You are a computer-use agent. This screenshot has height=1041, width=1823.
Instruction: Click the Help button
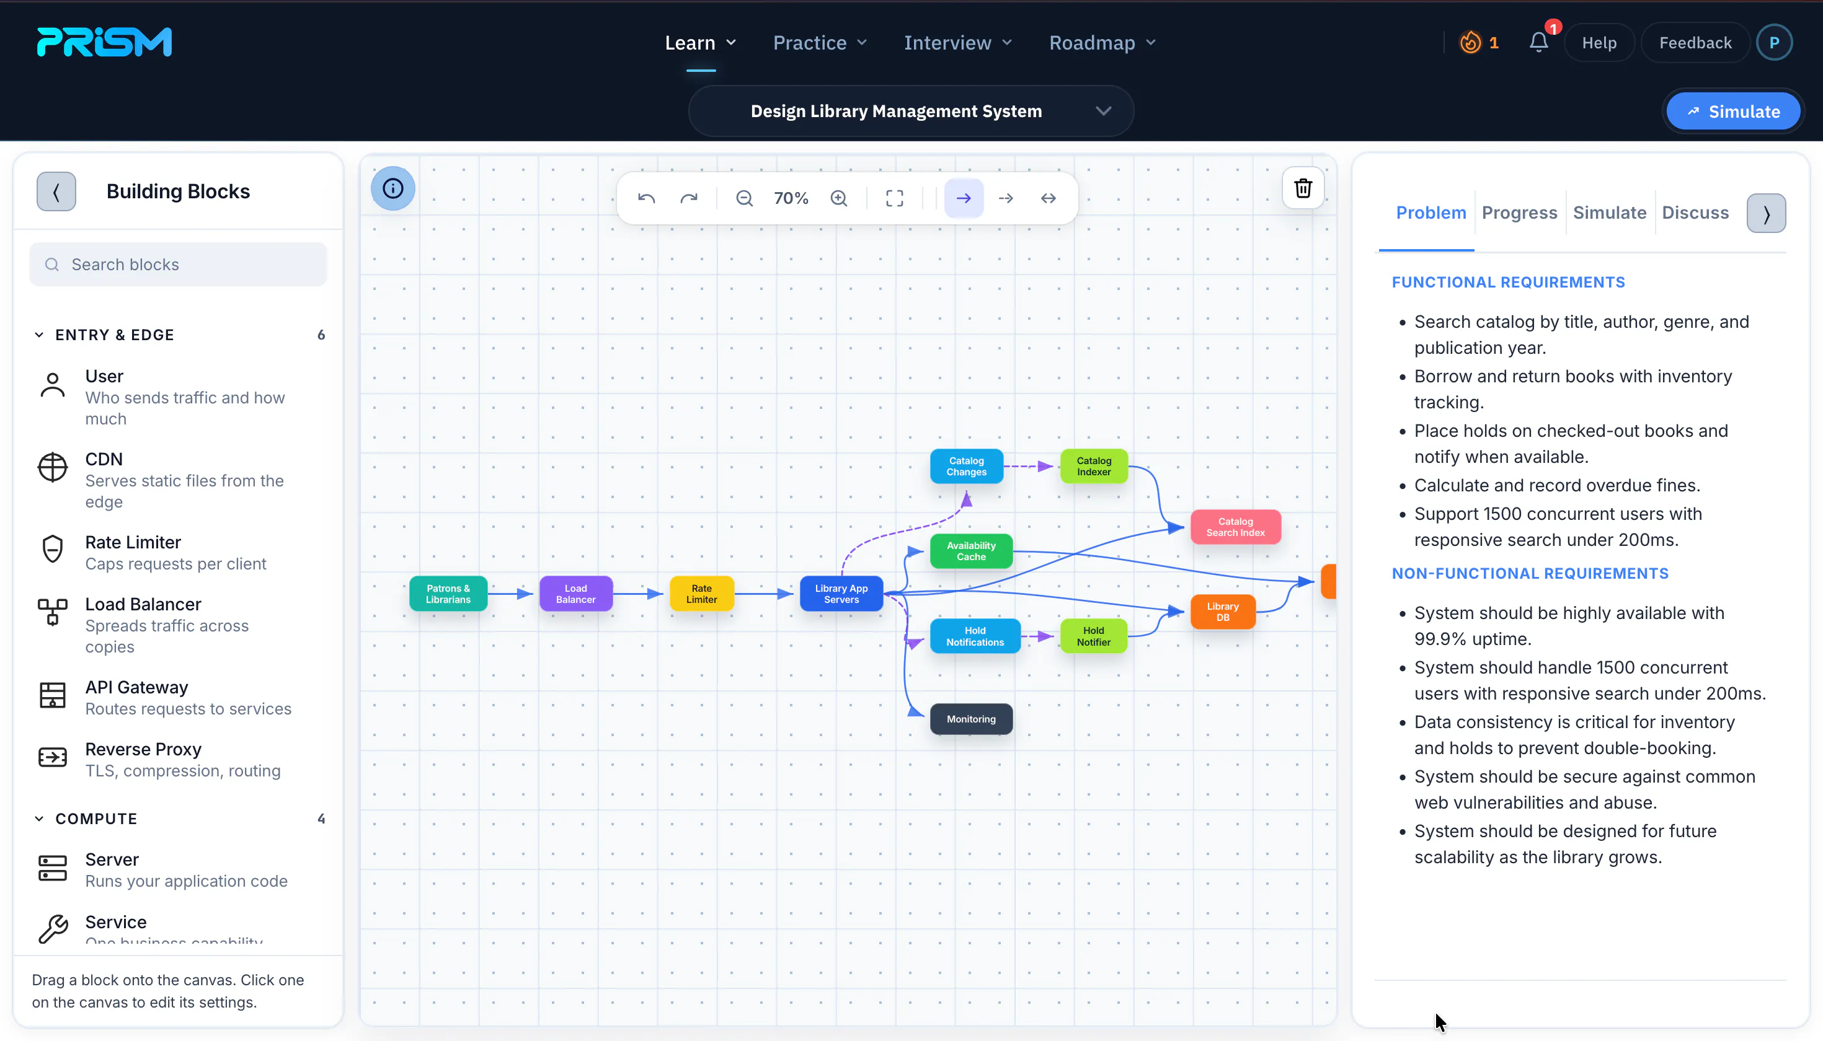click(x=1599, y=43)
